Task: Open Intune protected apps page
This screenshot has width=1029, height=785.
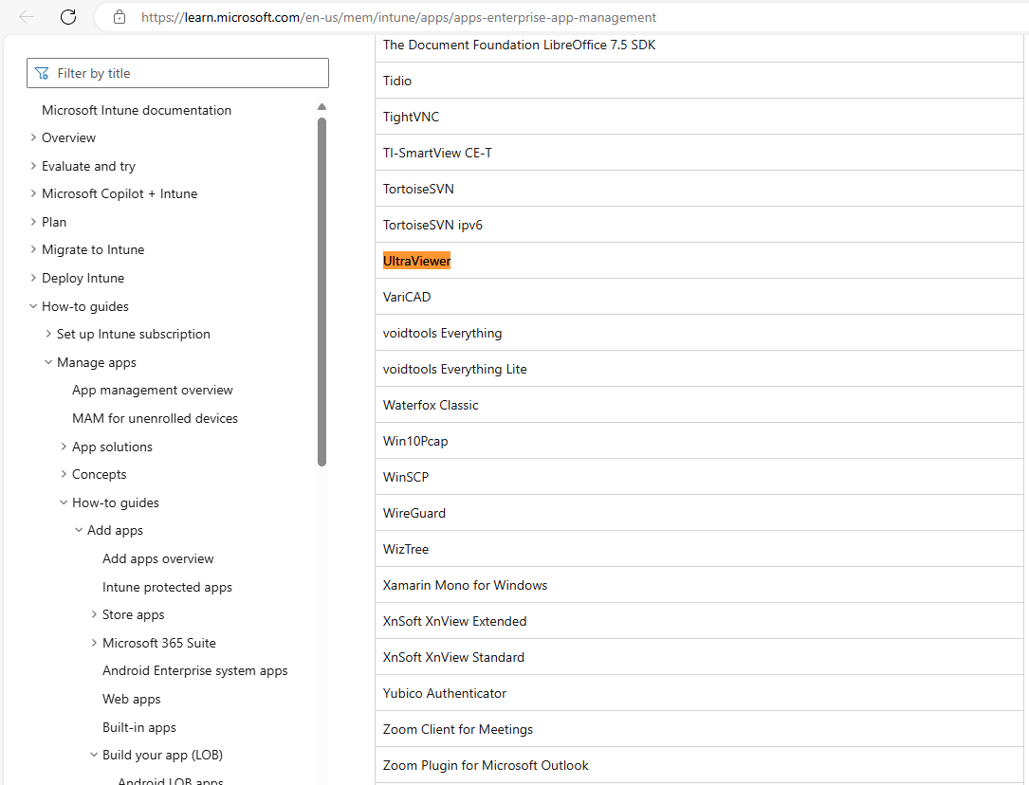Action: (x=167, y=587)
